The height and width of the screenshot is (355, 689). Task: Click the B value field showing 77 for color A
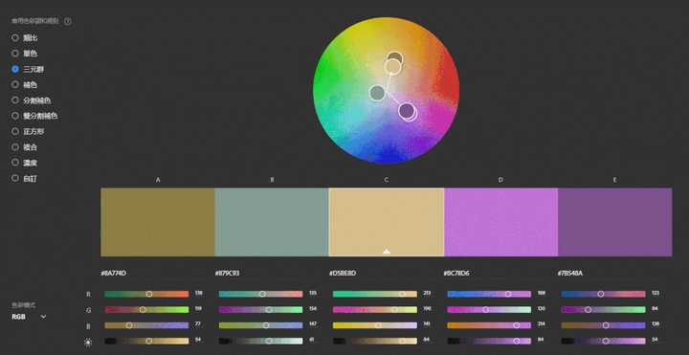pyautogui.click(x=198, y=324)
